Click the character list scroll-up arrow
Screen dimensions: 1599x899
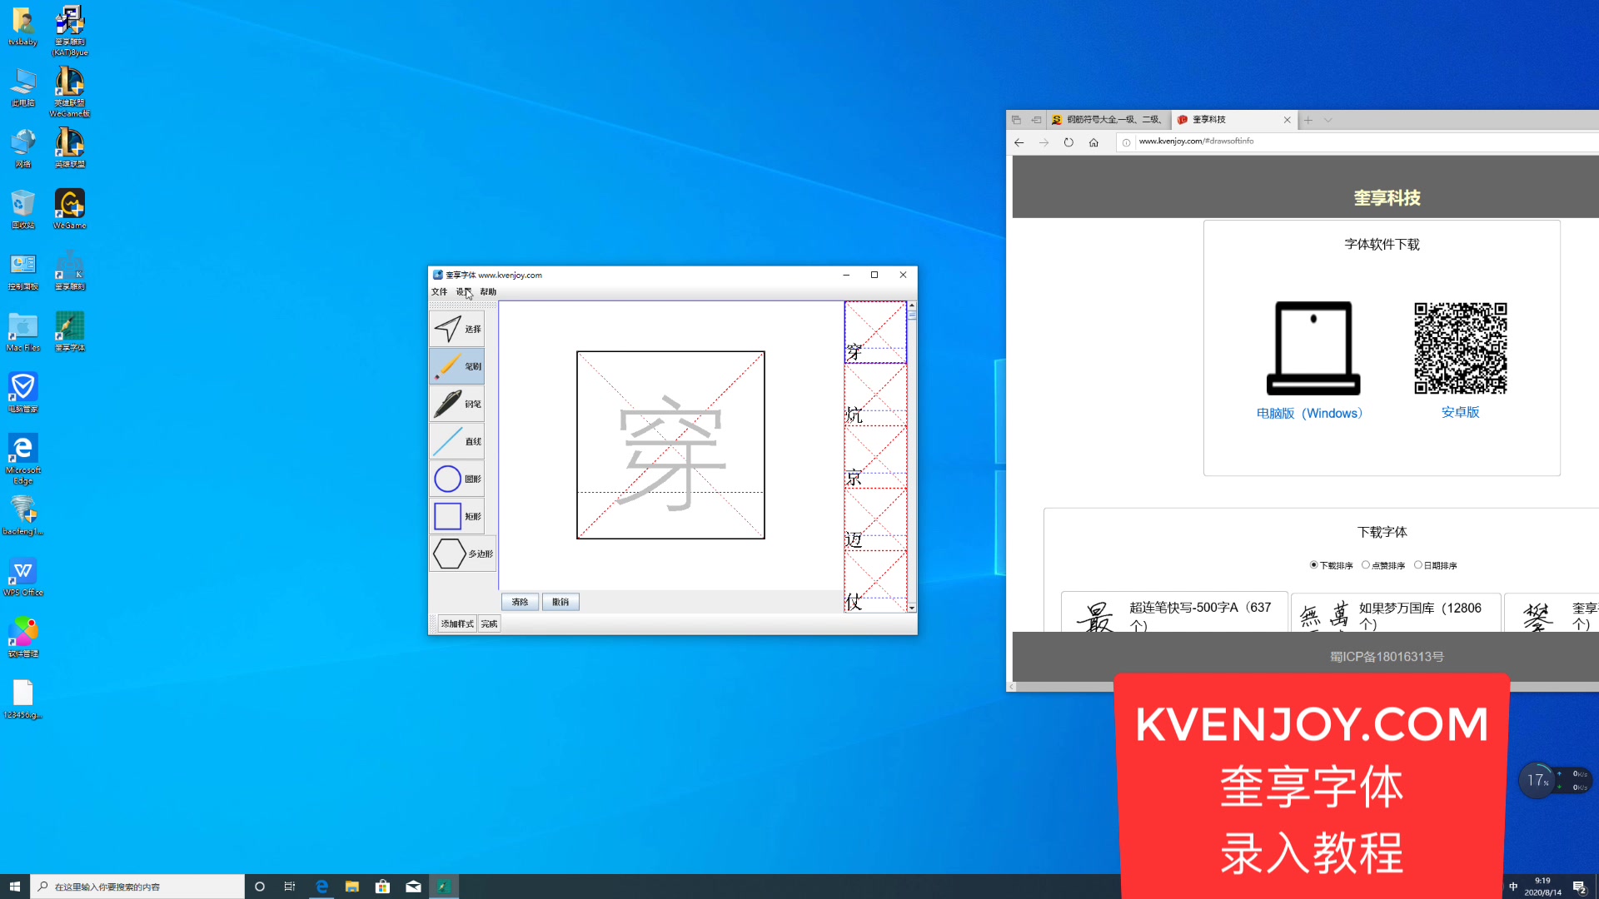click(912, 305)
